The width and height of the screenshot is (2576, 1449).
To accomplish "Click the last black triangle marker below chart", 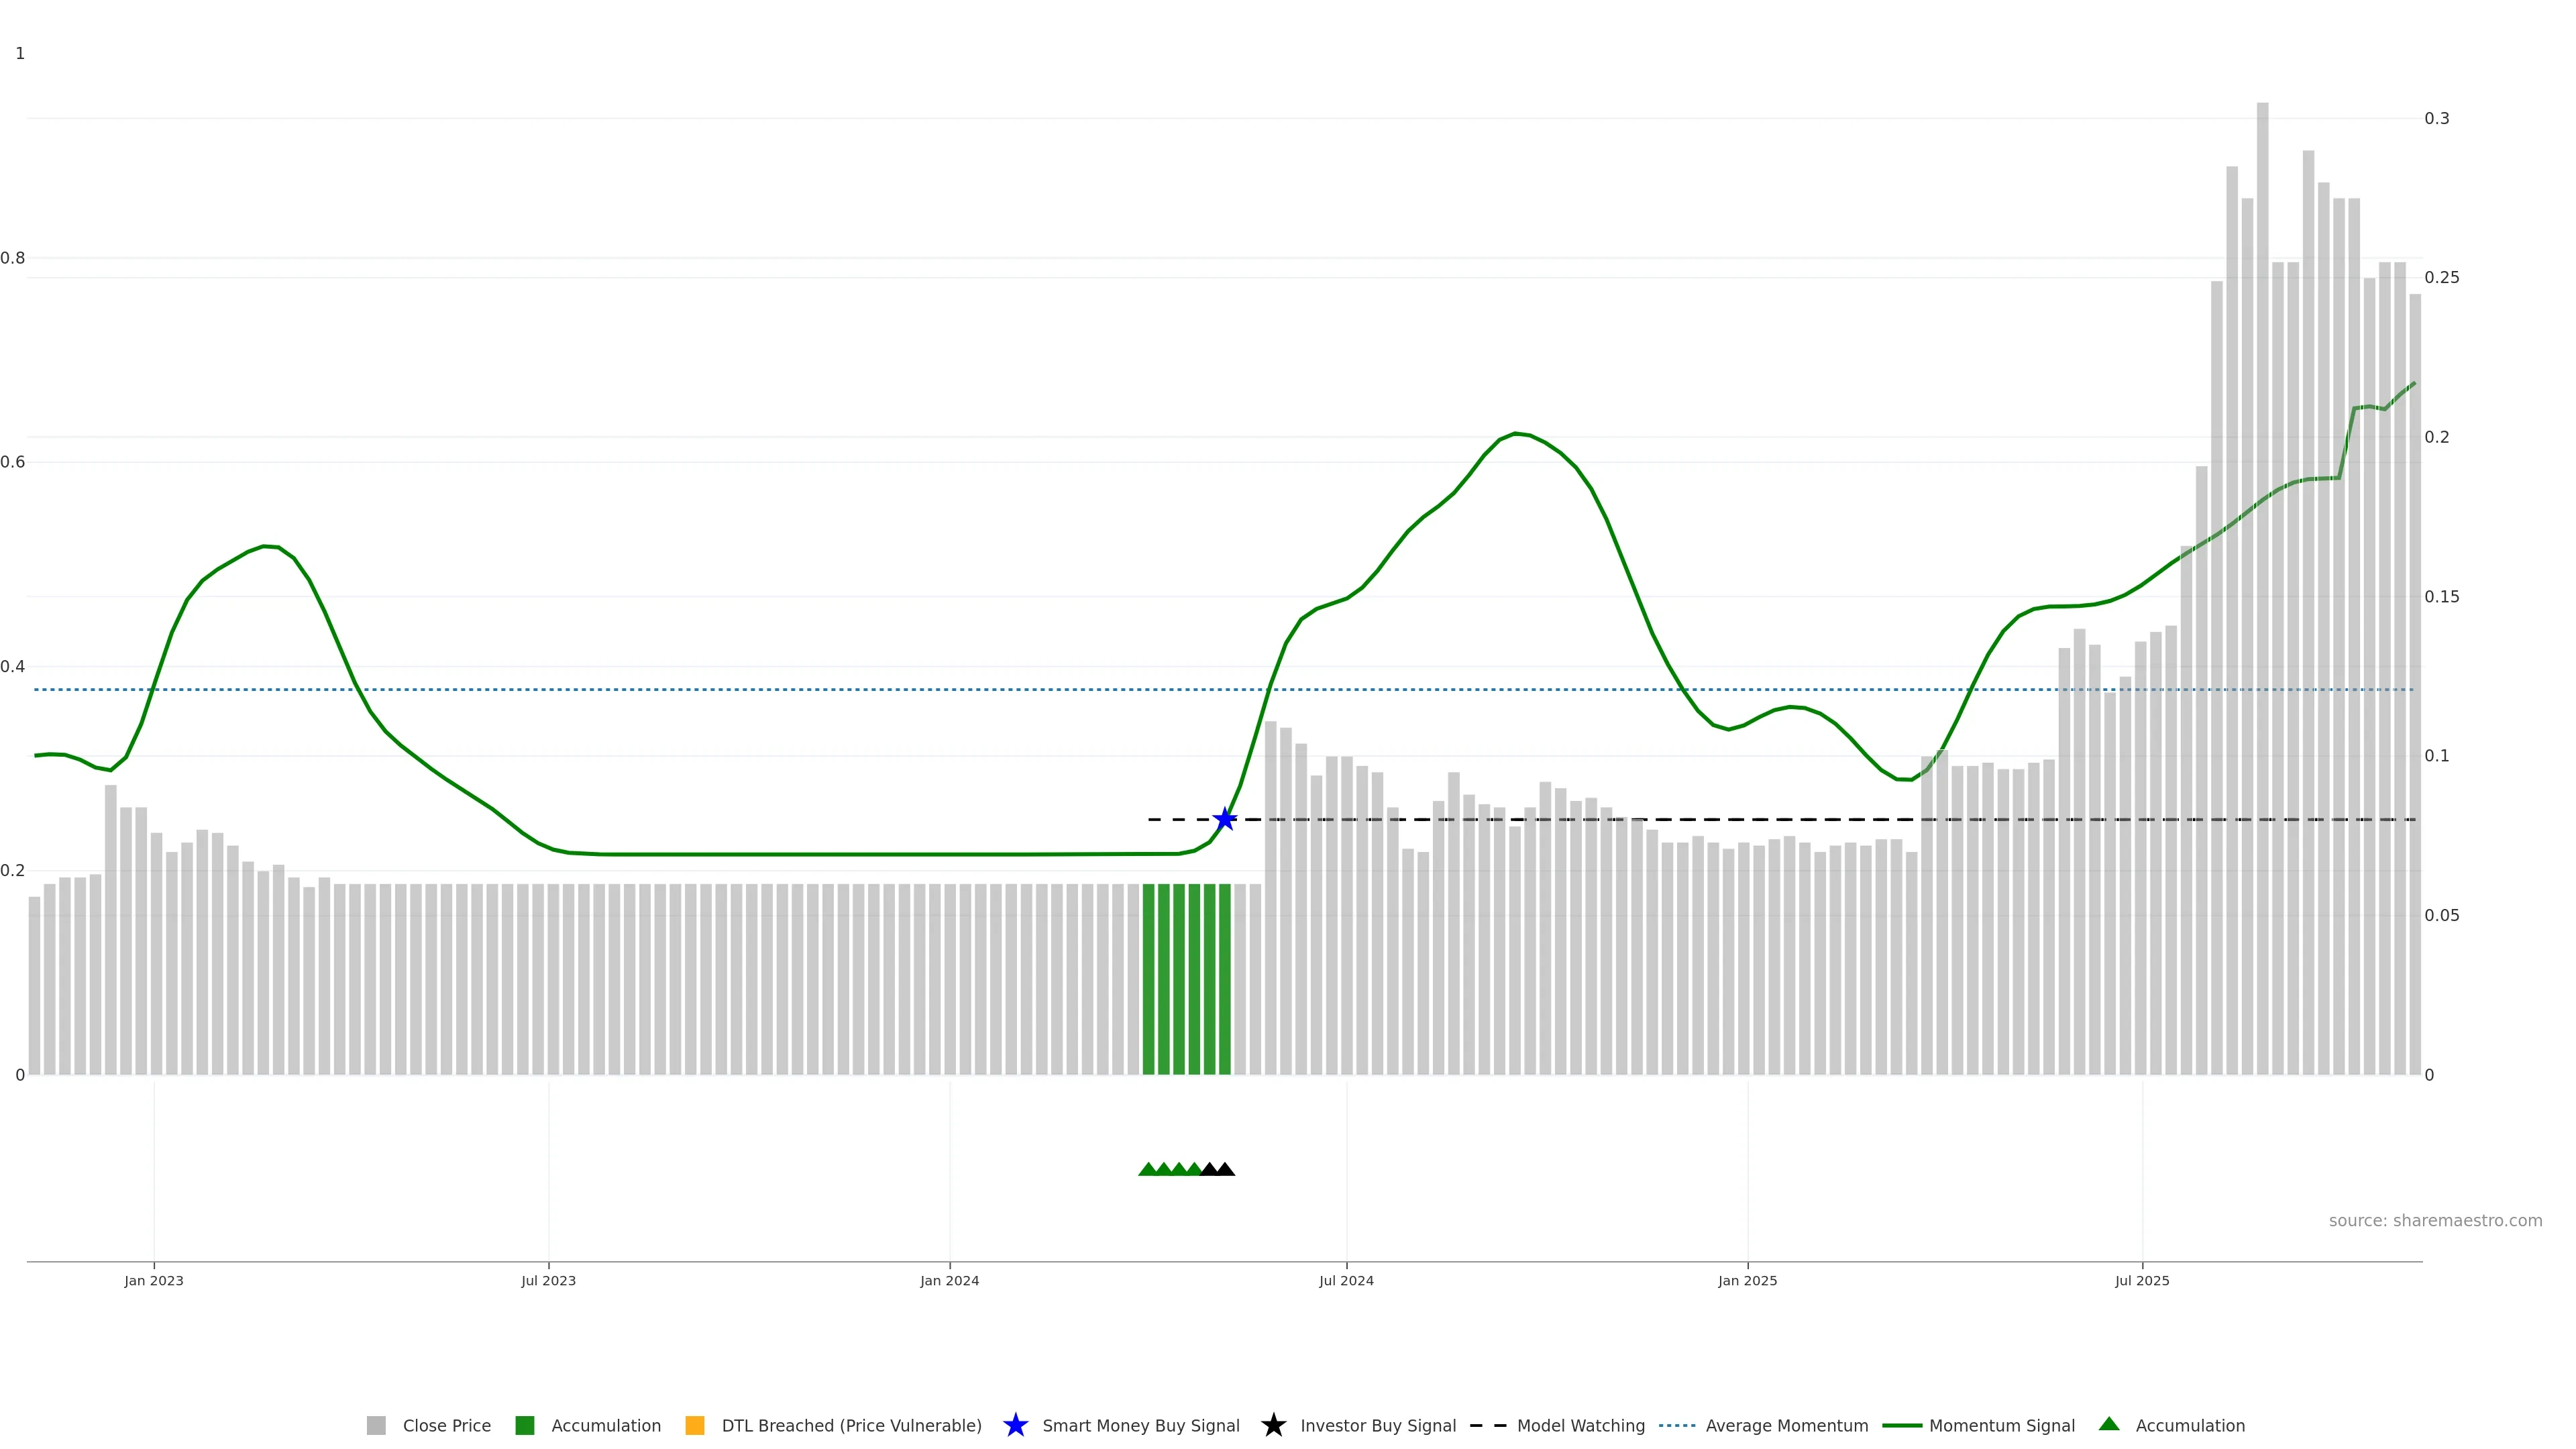I will tap(1225, 1169).
